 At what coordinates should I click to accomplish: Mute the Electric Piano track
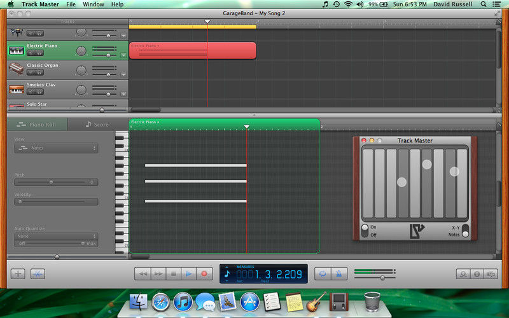(31, 53)
